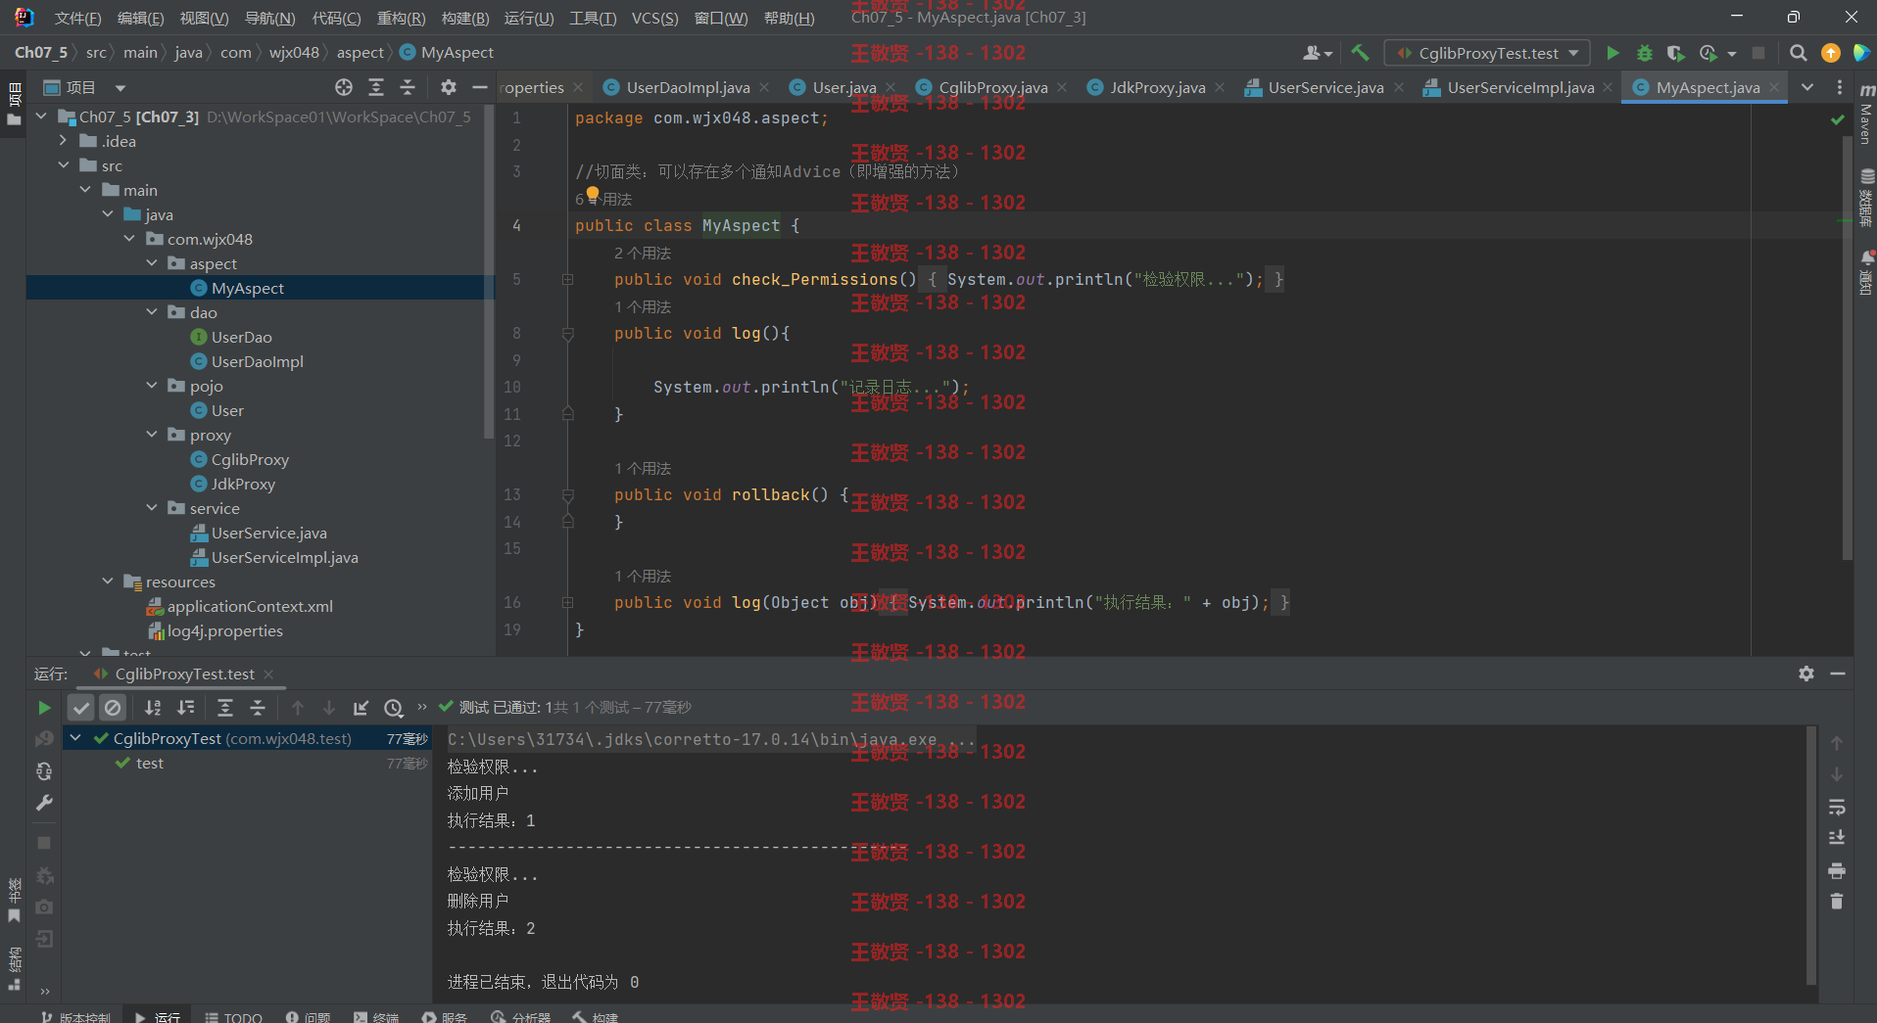Select applicationContext.xml in project tree
This screenshot has height=1023, width=1877.
coord(250,606)
